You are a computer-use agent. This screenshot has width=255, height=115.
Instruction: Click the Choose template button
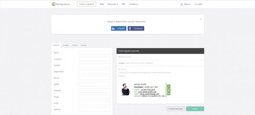coord(176,109)
